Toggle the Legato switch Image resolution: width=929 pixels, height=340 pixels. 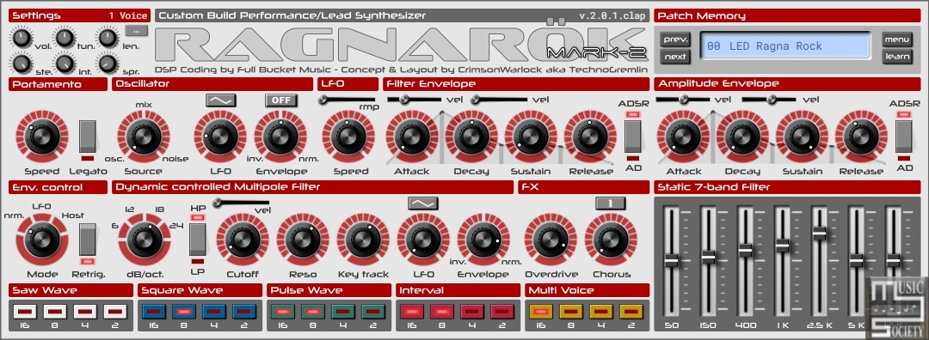click(88, 137)
